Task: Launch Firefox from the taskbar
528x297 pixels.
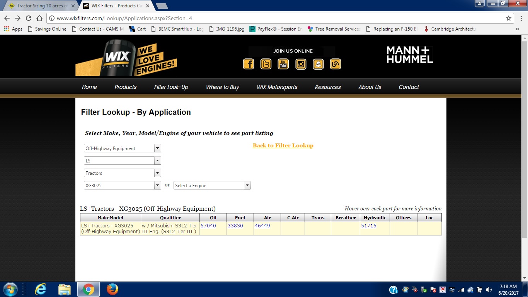Action: click(112, 289)
